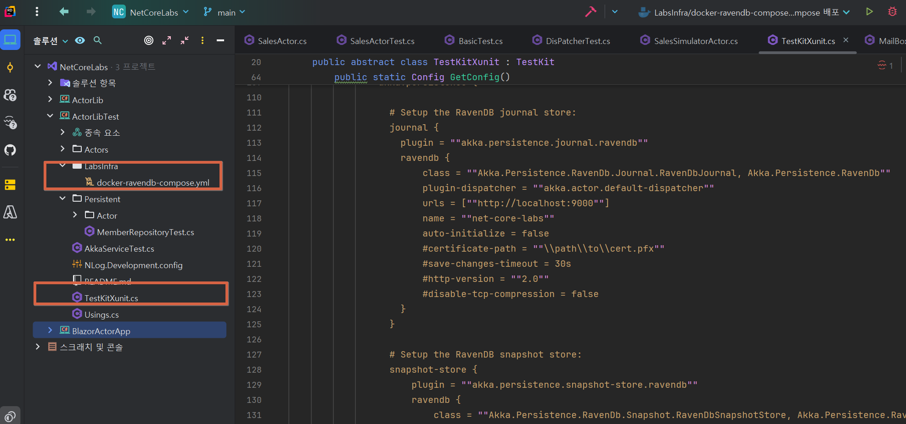This screenshot has height=424, width=906.
Task: Open the Commit tool window icon
Action: [x=10, y=68]
